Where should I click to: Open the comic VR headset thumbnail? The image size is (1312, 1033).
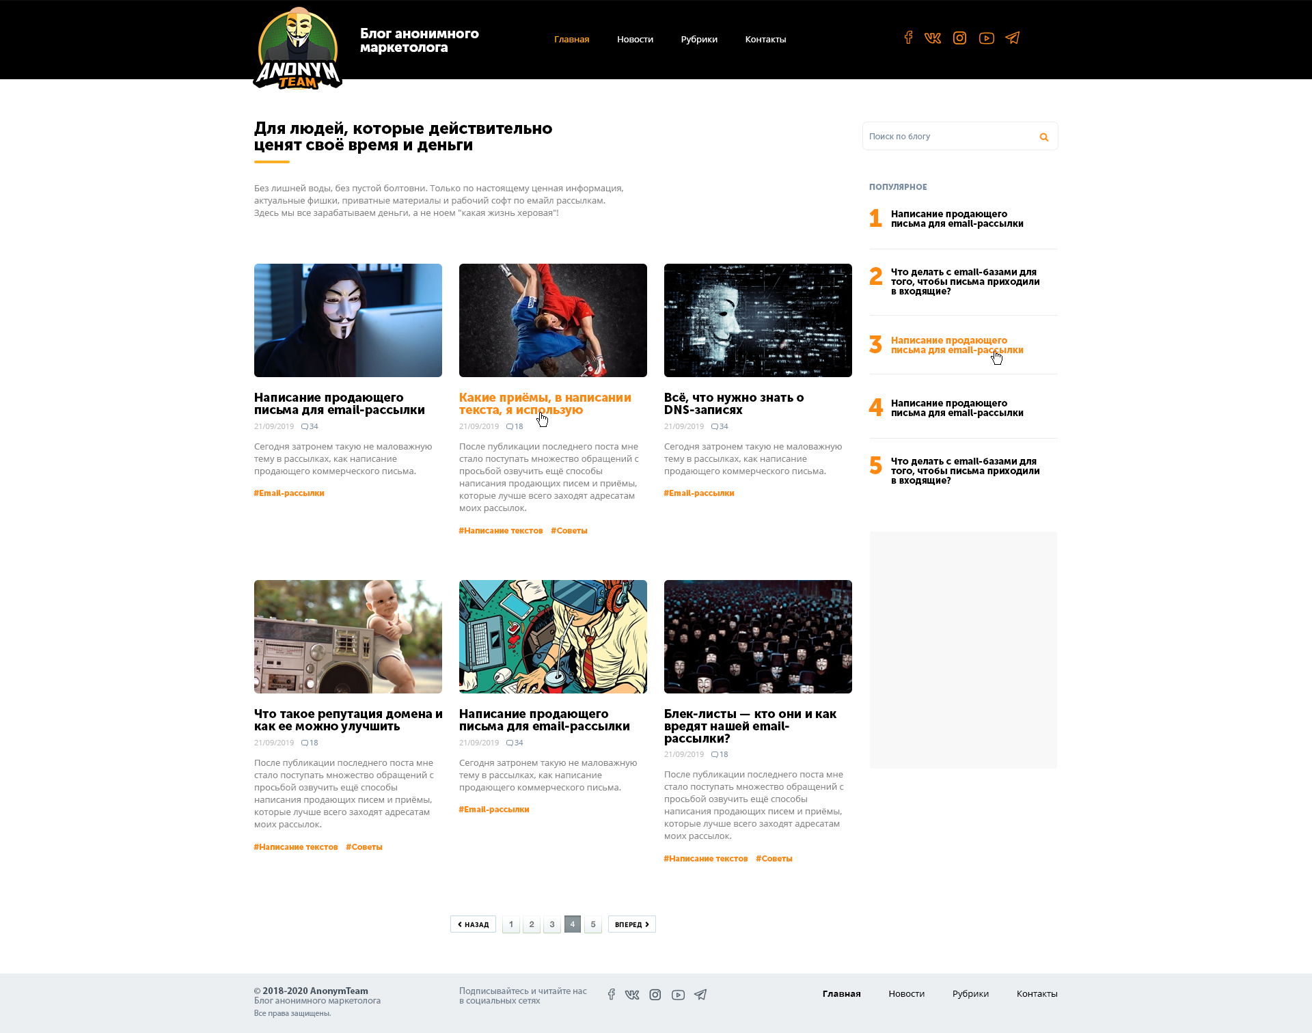pyautogui.click(x=553, y=637)
